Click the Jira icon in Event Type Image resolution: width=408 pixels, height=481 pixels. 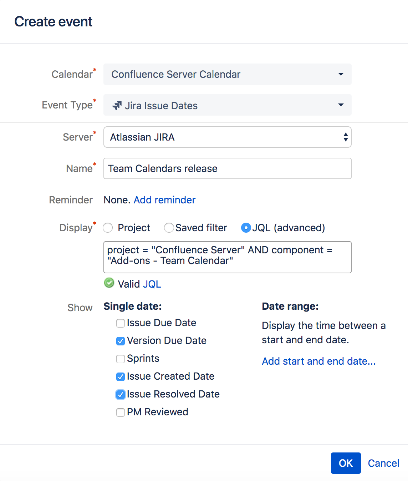click(117, 106)
